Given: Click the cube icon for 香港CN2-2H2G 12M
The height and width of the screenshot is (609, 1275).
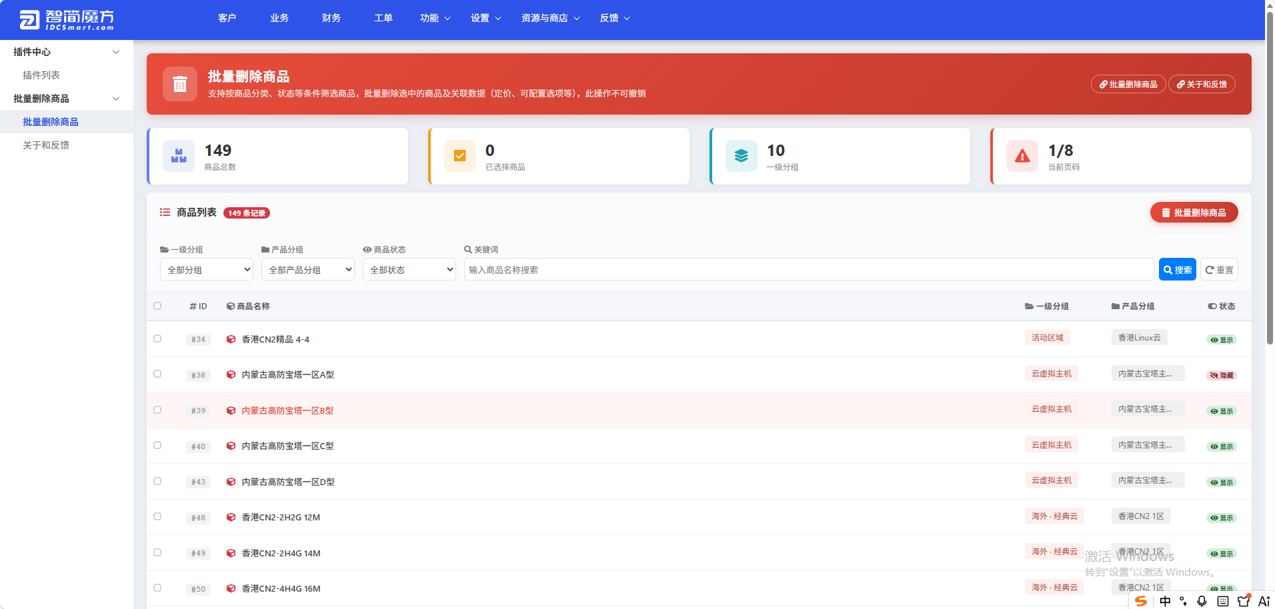Looking at the screenshot, I should 231,517.
